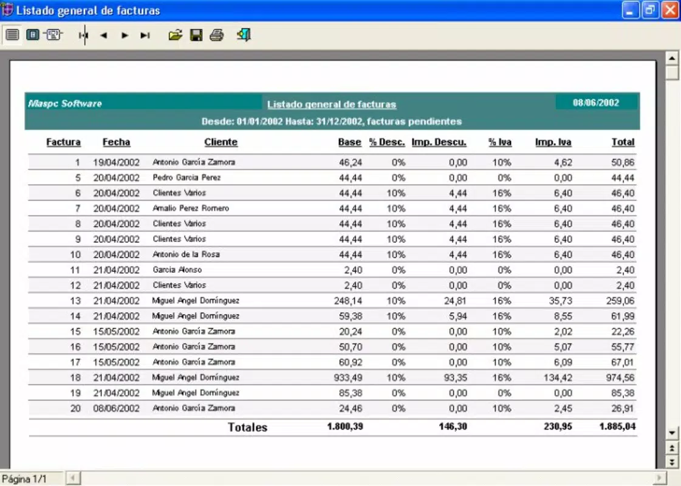Viewport: 681px width, 486px height.
Task: Close the Listado general de facturas window
Action: pos(670,10)
